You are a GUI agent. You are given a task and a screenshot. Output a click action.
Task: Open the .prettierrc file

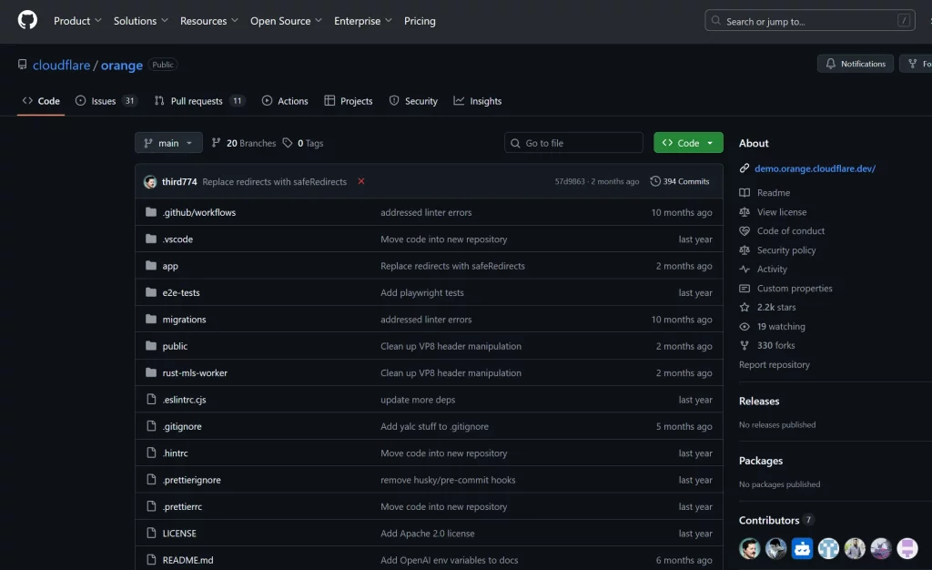point(182,506)
